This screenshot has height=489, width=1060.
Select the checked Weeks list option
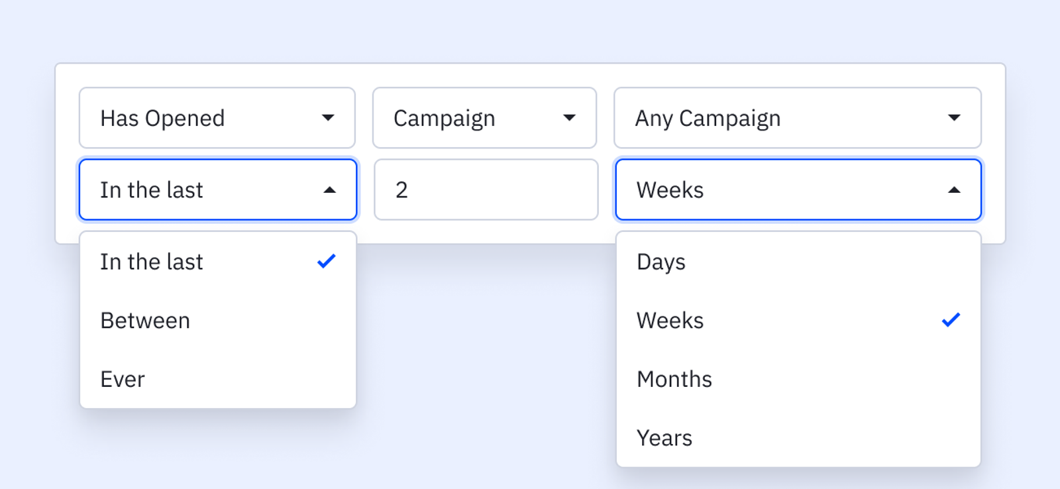pyautogui.click(x=670, y=321)
